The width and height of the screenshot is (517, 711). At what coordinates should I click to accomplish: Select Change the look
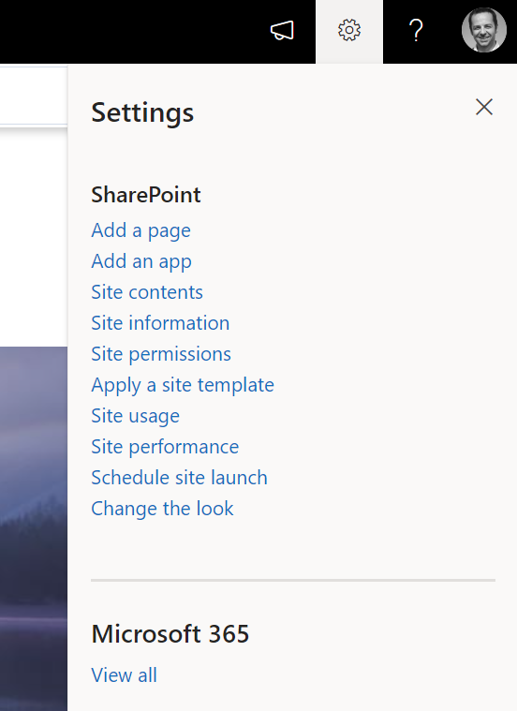[x=162, y=509]
